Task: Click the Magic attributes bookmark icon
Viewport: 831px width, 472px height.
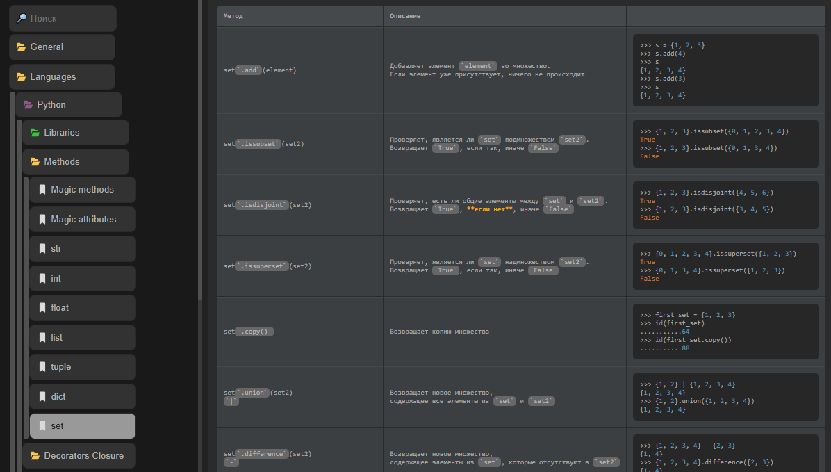Action: point(42,220)
